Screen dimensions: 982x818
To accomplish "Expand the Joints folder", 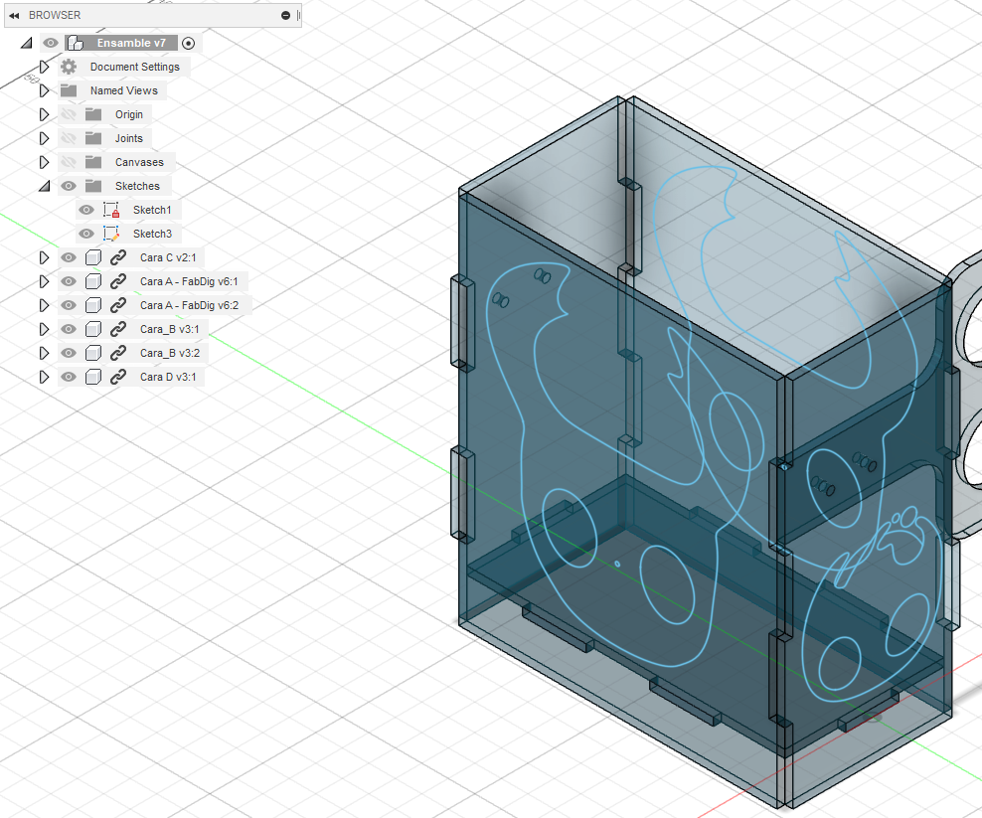I will coord(44,138).
